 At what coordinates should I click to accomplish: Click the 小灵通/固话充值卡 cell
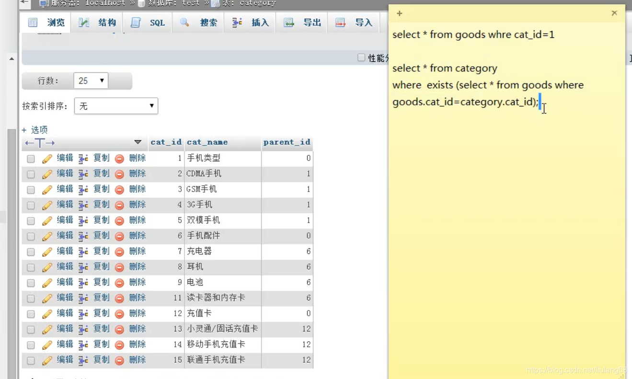[x=223, y=329]
